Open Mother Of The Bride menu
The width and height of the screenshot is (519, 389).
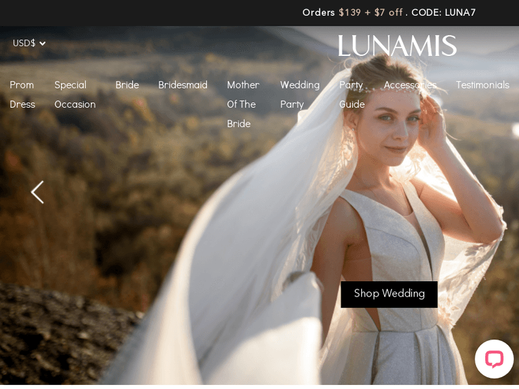[244, 104]
